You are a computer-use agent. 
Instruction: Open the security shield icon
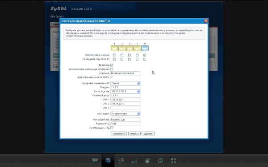147,160
